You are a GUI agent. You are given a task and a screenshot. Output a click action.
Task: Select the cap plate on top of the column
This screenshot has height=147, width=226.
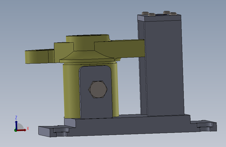(x=159, y=18)
